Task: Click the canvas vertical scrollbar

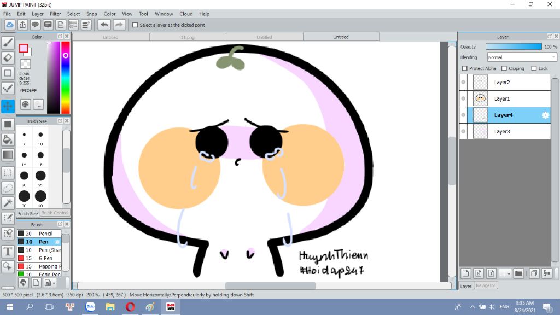Action: [452, 161]
